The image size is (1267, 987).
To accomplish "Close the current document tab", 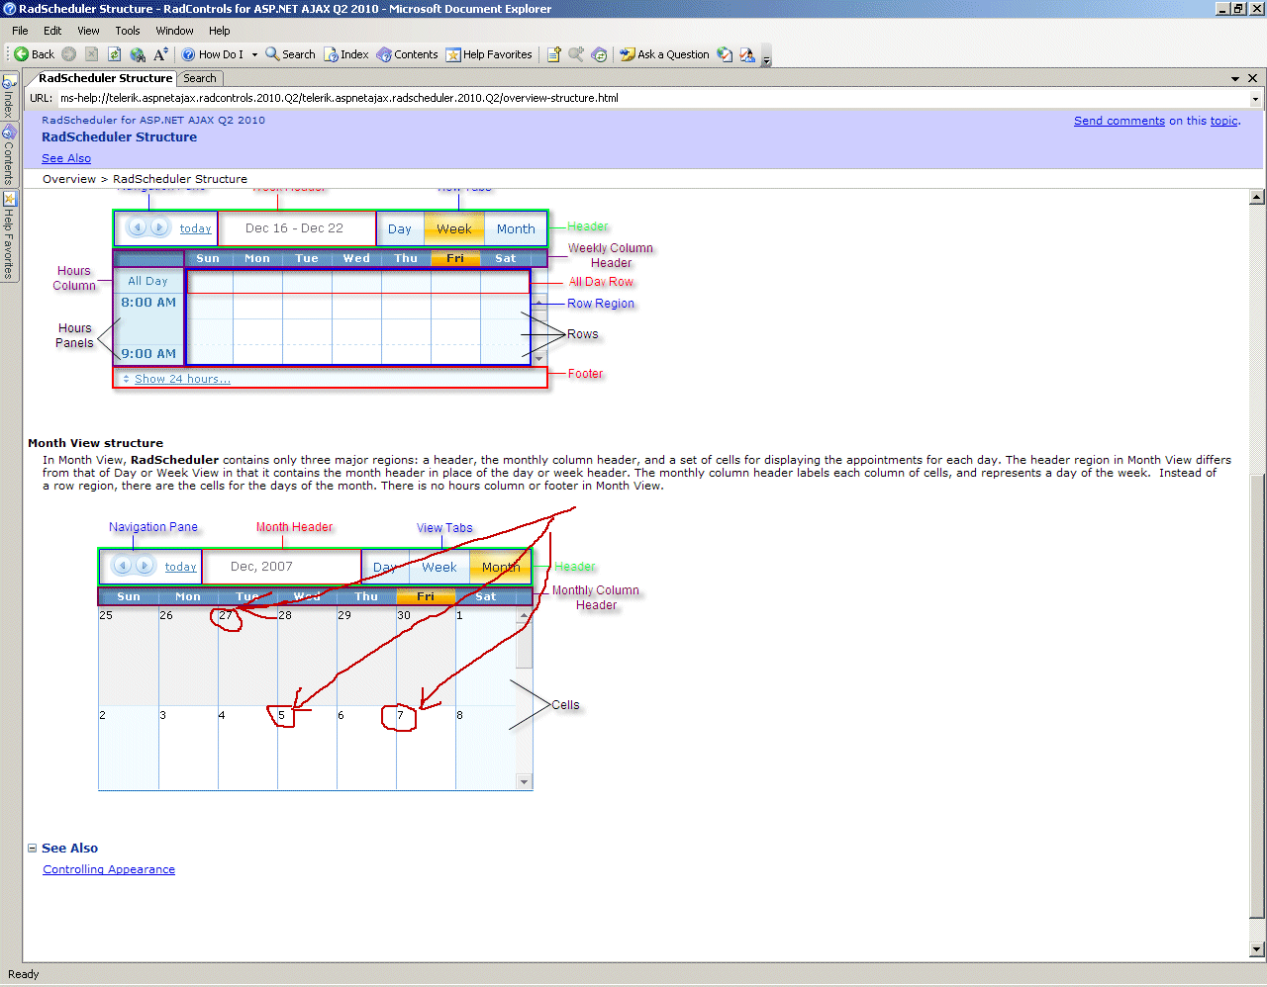I will click(1252, 78).
